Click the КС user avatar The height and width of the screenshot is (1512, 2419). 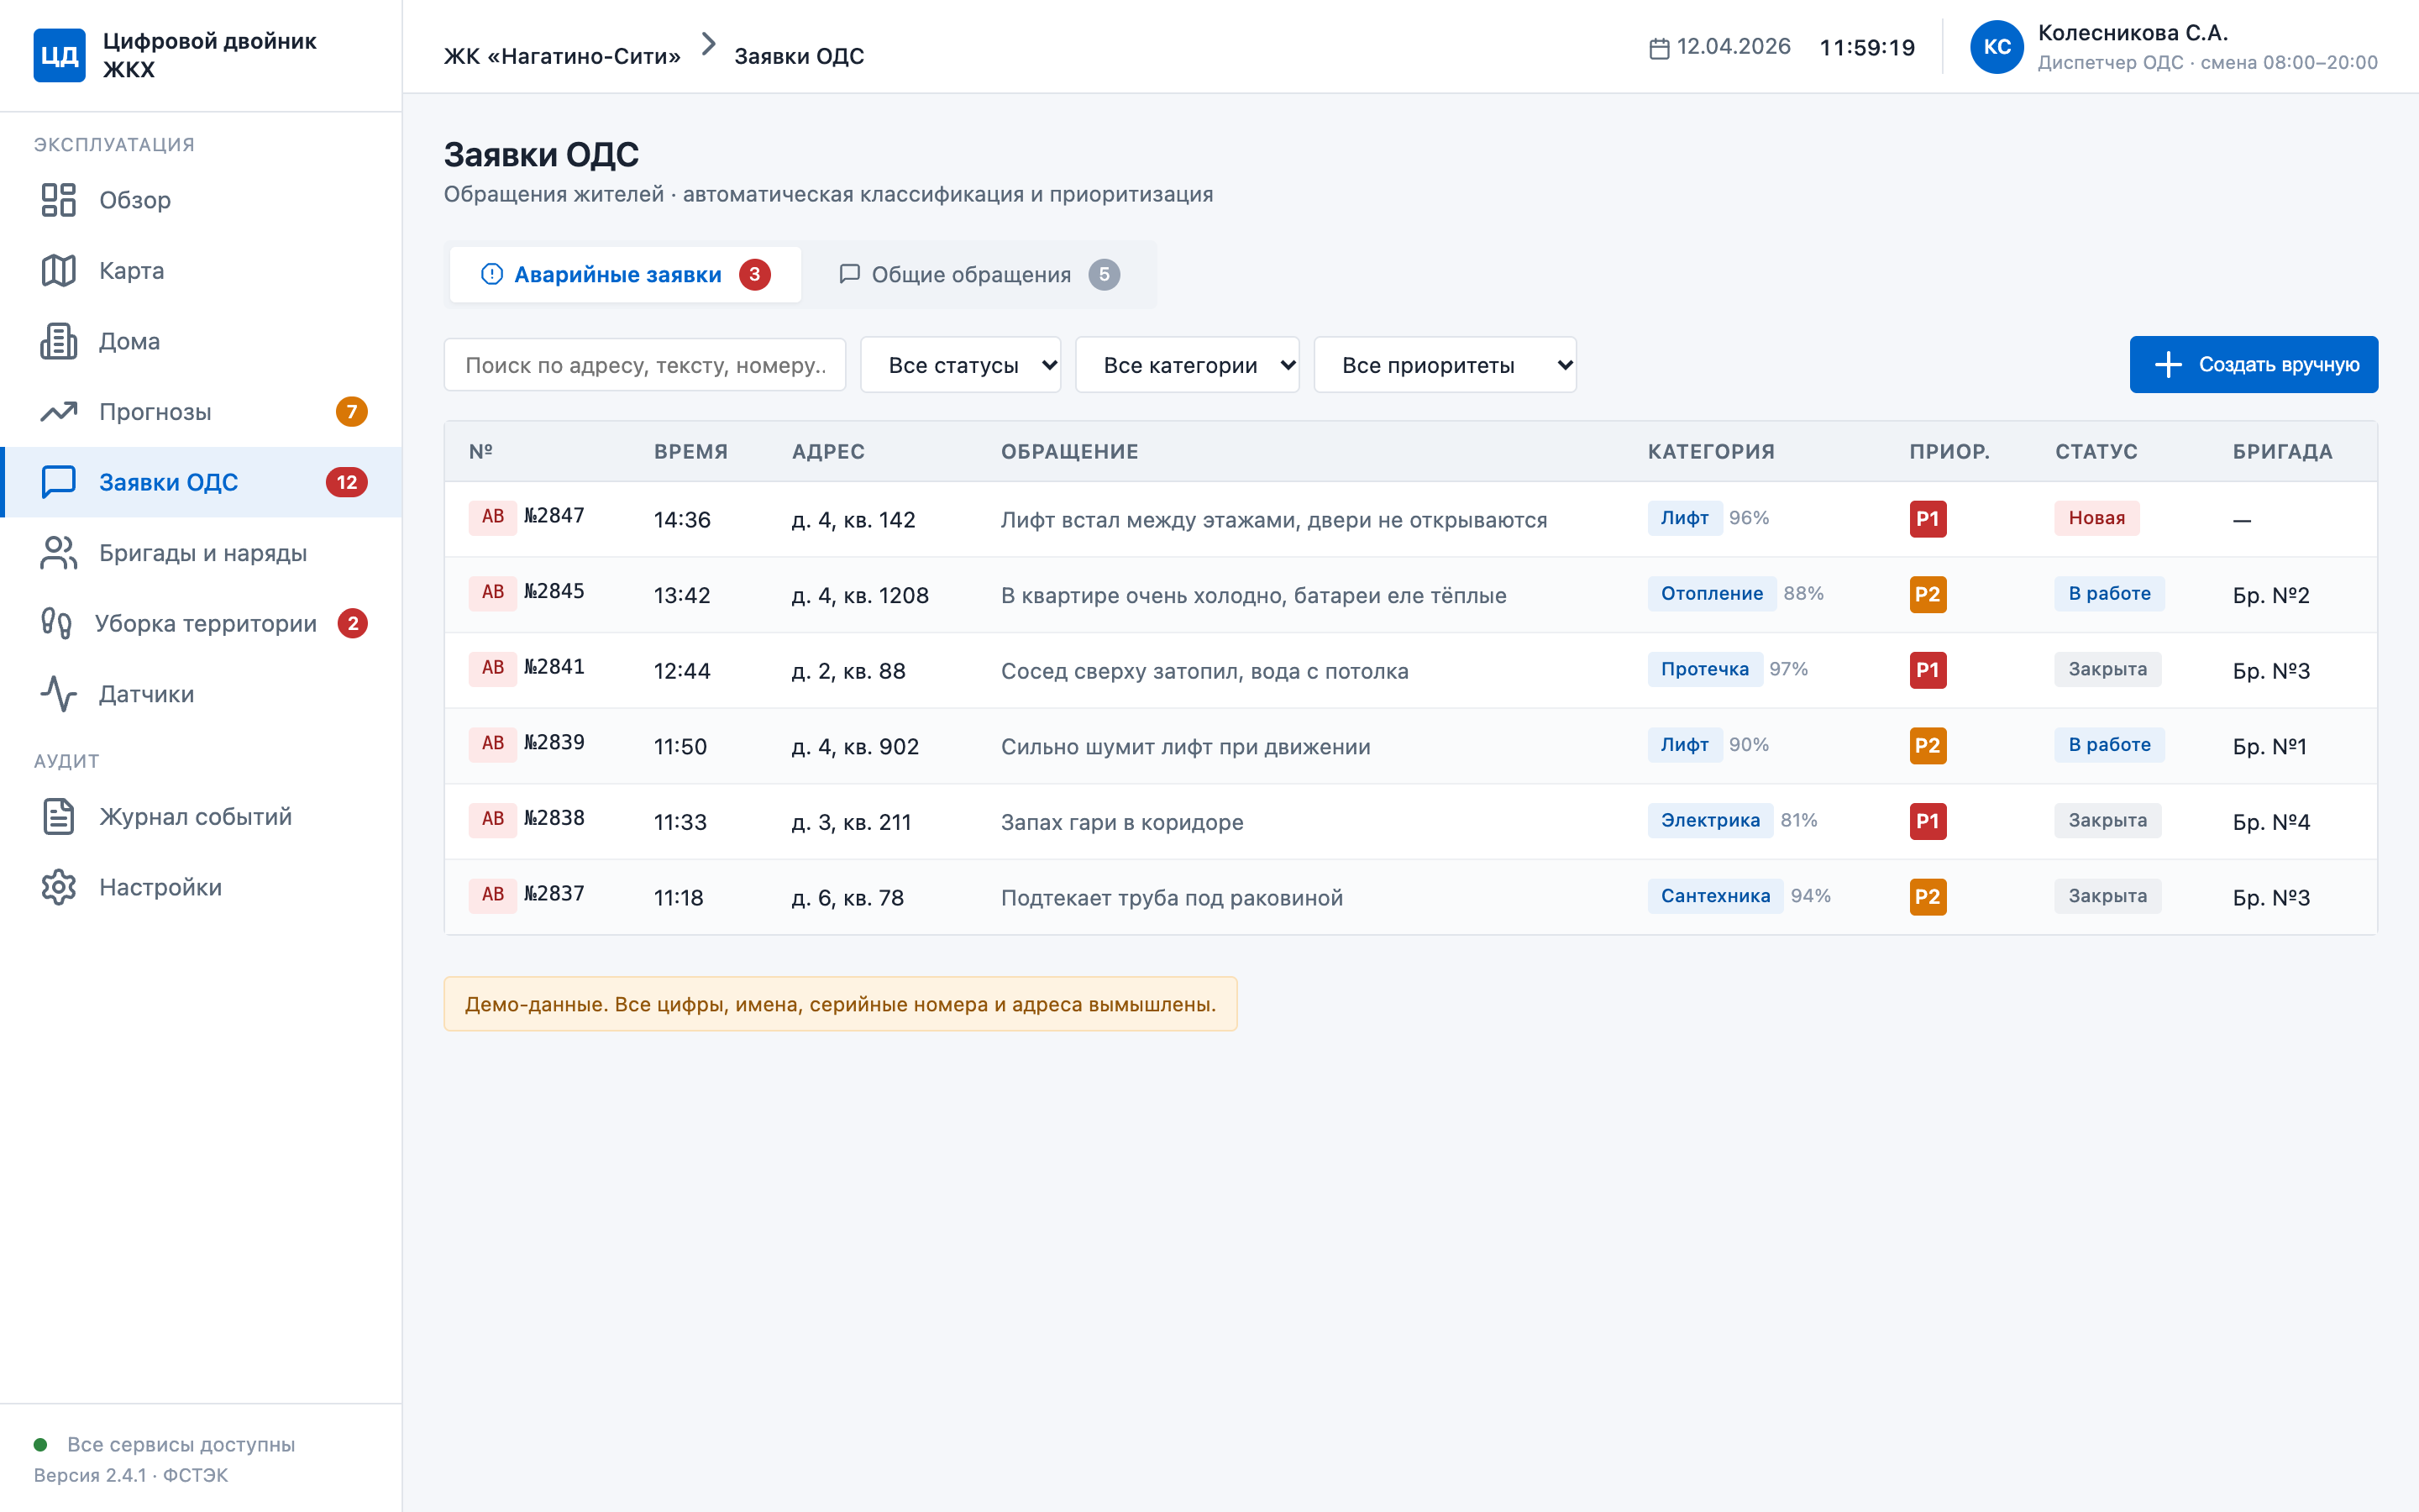[1997, 47]
